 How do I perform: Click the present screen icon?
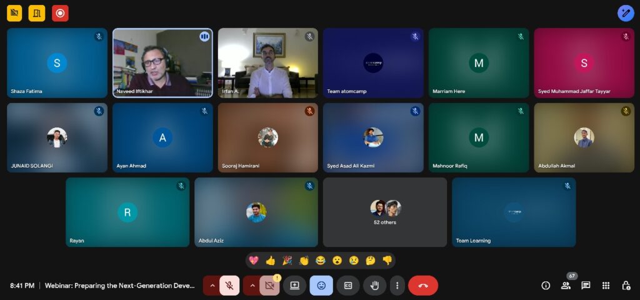click(294, 286)
